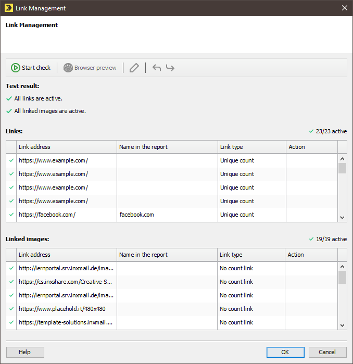Click the Help button
The image size is (353, 364).
coord(25,352)
